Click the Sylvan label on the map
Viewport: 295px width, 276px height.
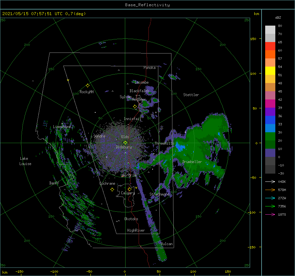tap(126, 97)
